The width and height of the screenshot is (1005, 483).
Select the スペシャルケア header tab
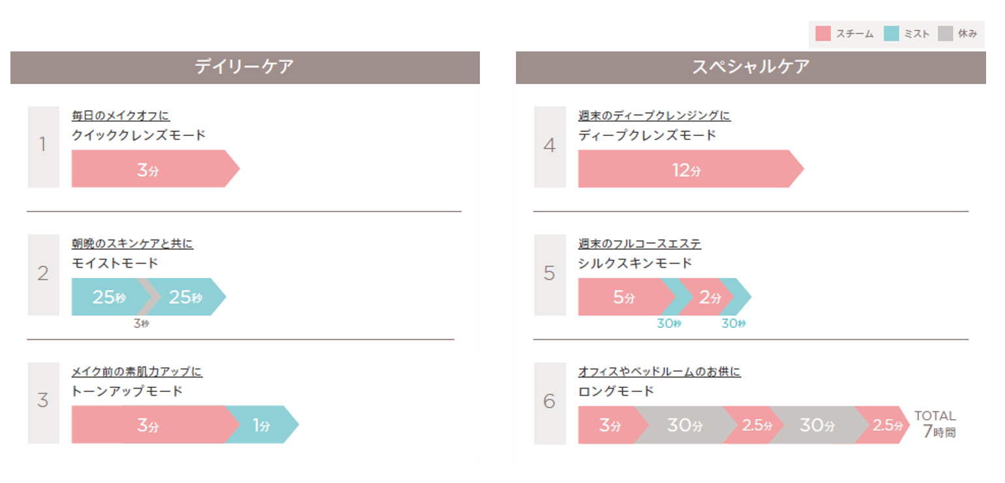tap(751, 68)
